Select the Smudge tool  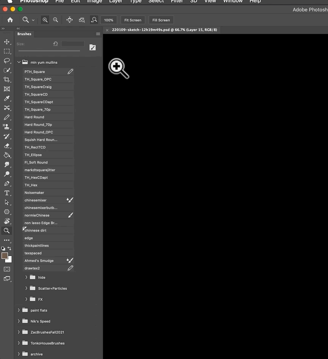click(x=7, y=165)
